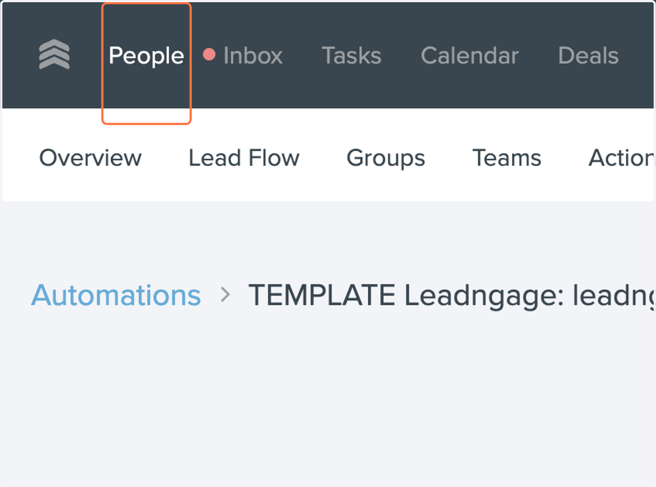Switch to the Calendar view

point(470,56)
